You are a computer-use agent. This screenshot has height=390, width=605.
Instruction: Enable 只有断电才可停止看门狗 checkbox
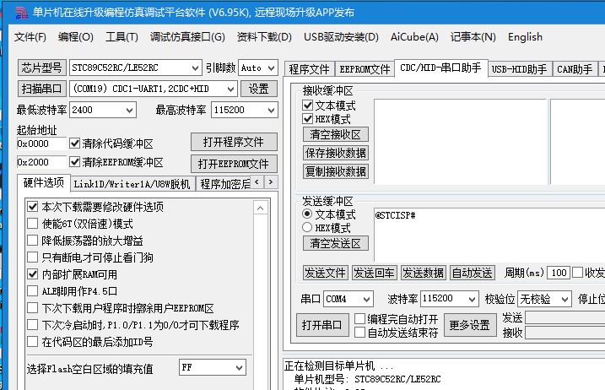pos(32,257)
